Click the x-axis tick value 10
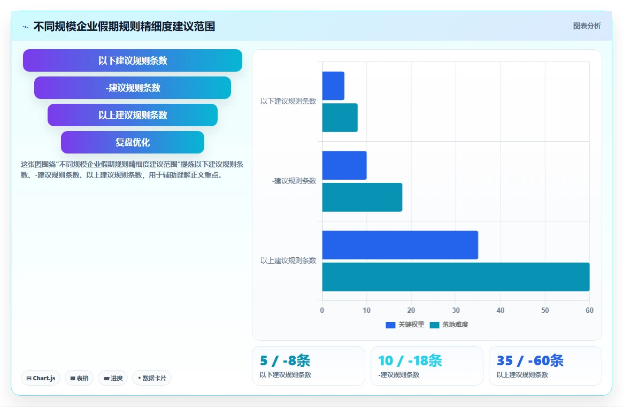 pos(367,310)
